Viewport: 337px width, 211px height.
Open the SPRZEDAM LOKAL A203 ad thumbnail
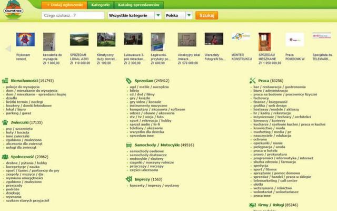coord(80,39)
